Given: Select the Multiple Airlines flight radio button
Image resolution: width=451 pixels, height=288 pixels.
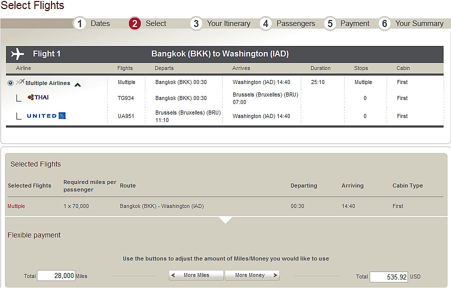Looking at the screenshot, I should pos(10,83).
